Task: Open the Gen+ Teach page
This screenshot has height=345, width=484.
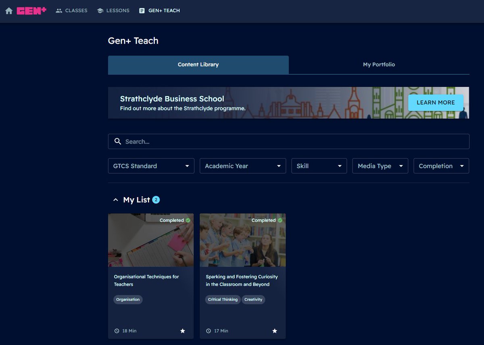Action: 159,11
